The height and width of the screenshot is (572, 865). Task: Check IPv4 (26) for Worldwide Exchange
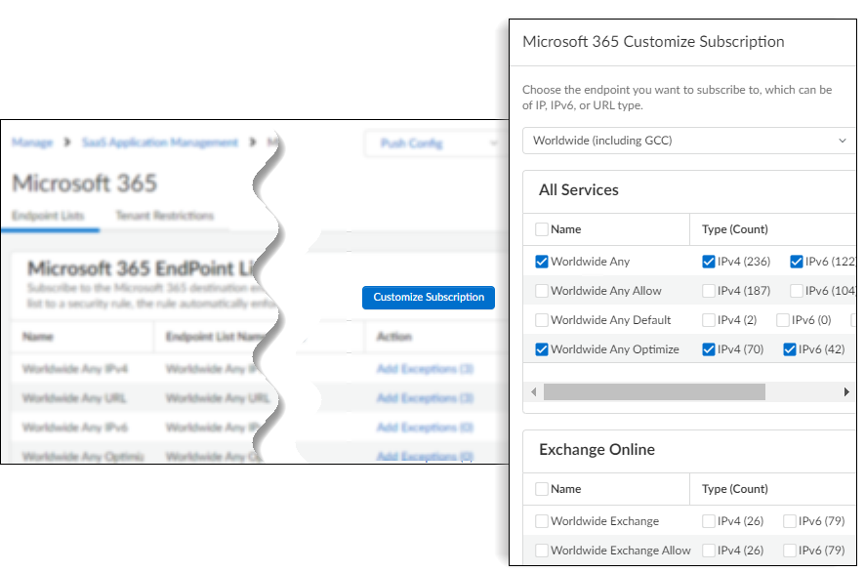709,521
